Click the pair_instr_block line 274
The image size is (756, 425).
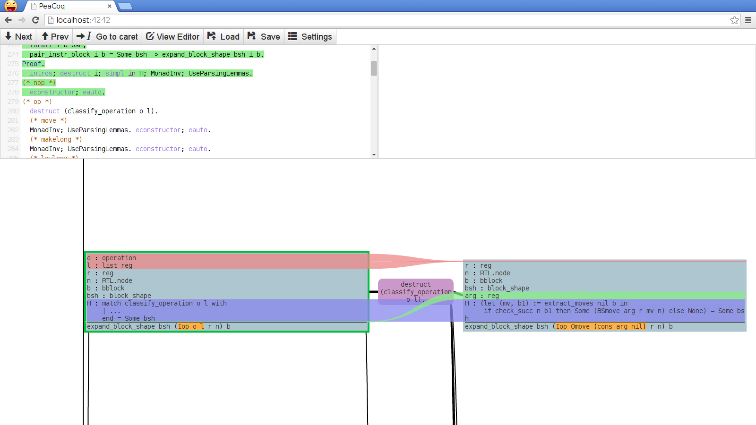(146, 54)
